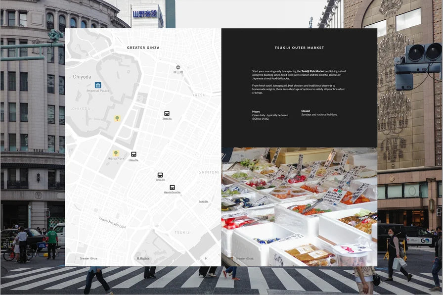This screenshot has width=443, height=295.
Task: Click the Imperial Palace museum icon
Action: pos(98,85)
